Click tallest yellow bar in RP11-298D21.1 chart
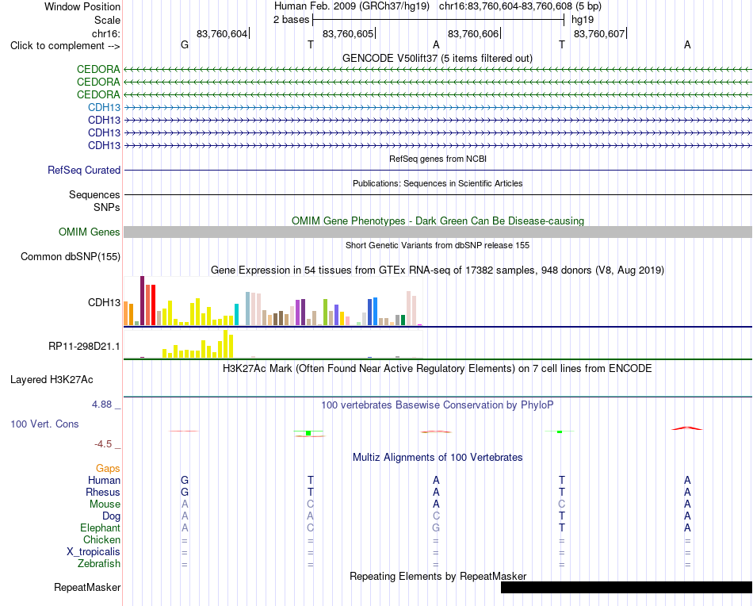The width and height of the screenshot is (753, 606). 226,343
